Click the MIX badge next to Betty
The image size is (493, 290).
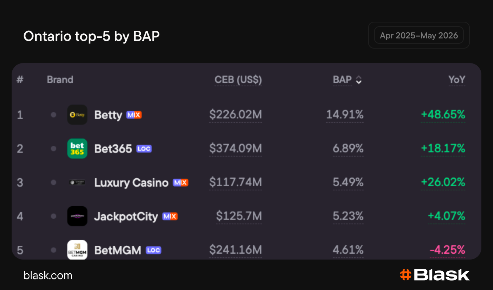click(x=134, y=115)
